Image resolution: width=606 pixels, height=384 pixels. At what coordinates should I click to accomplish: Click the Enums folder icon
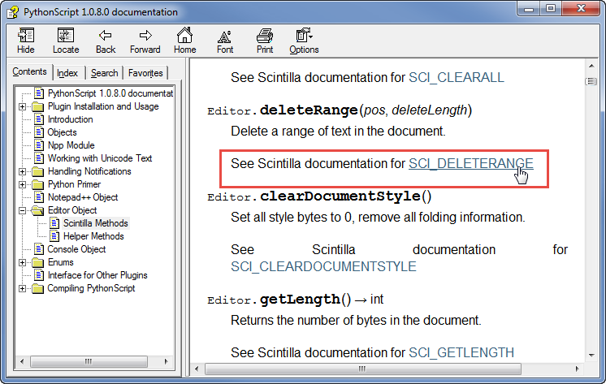pyautogui.click(x=38, y=263)
